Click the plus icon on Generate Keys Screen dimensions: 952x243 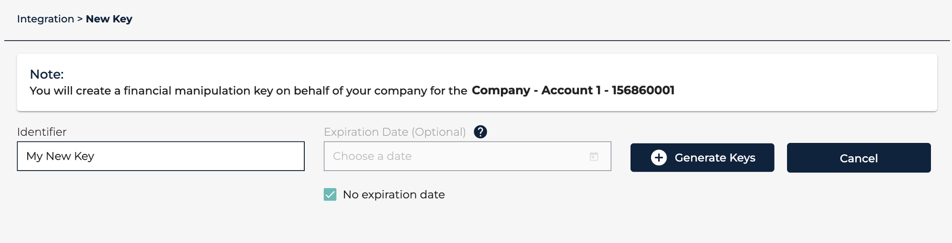click(x=659, y=158)
